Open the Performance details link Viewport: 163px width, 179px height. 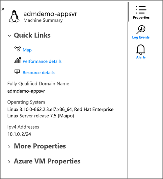pos(42,61)
